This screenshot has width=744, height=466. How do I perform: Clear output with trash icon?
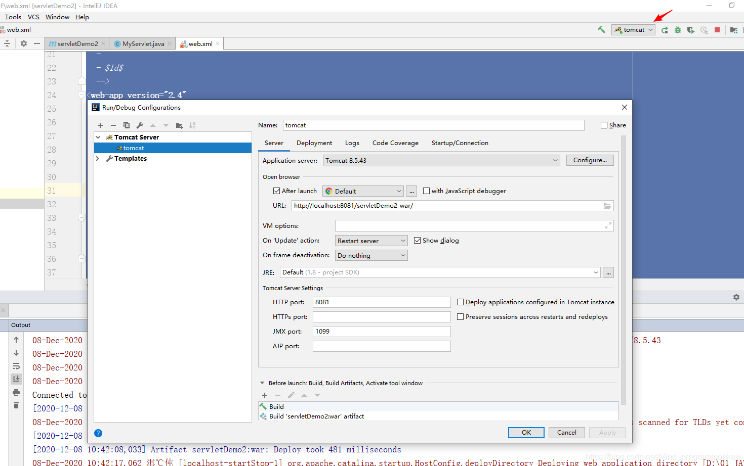16,405
